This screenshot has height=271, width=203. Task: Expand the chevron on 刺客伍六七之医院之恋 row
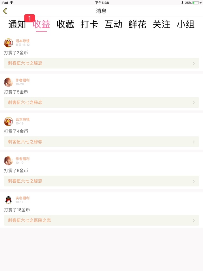point(194,220)
